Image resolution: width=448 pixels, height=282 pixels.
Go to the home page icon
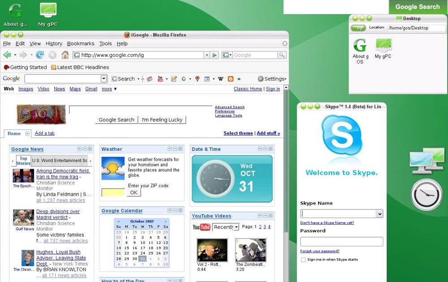coord(65,55)
